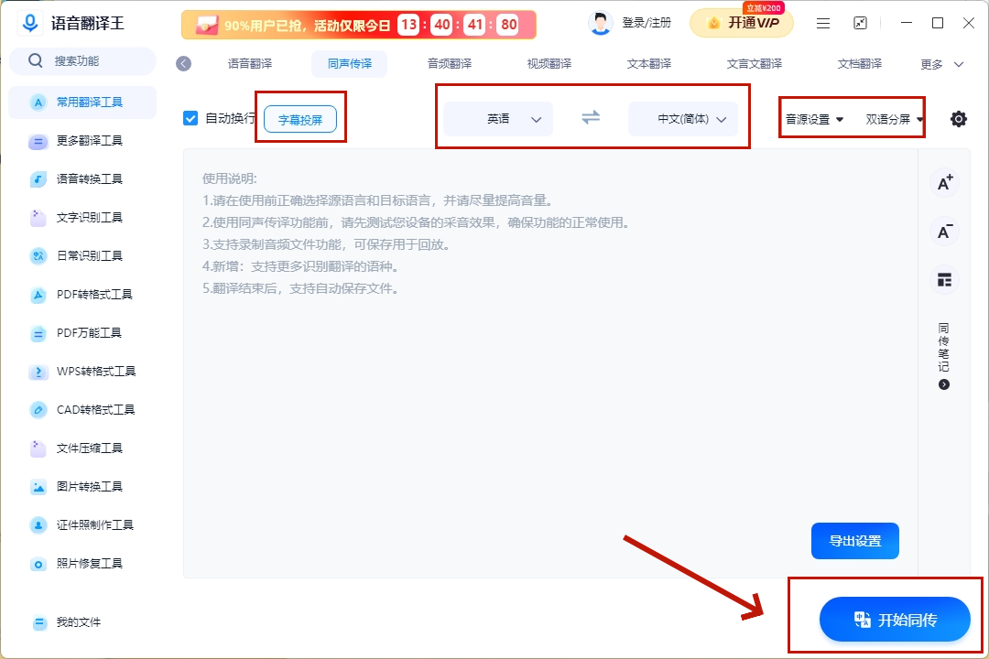The height and width of the screenshot is (659, 989).
Task: Click the 日常识别工具 sidebar icon
Action: tap(38, 256)
